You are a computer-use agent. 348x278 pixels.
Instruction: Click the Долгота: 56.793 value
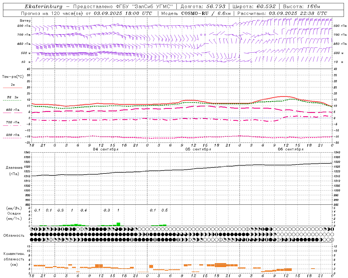[x=203, y=7]
